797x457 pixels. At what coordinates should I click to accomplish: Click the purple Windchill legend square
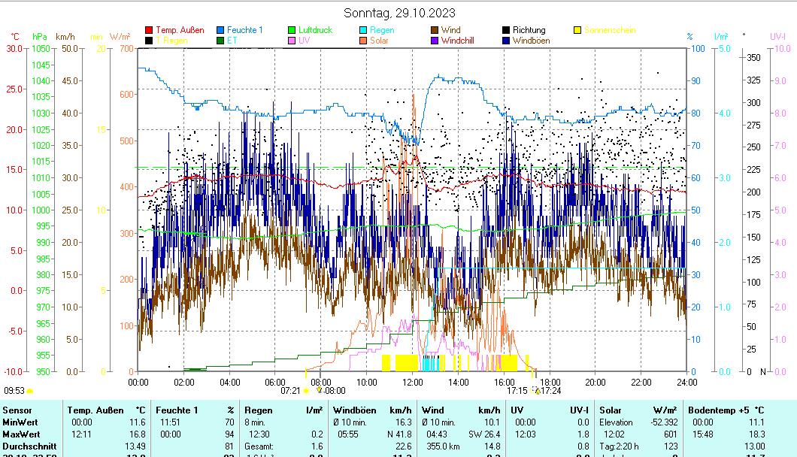(x=435, y=41)
